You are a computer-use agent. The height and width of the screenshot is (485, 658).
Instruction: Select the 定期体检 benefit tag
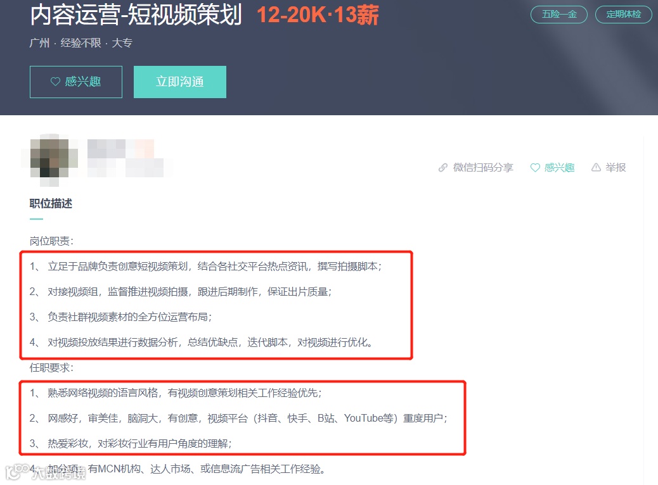click(x=623, y=14)
